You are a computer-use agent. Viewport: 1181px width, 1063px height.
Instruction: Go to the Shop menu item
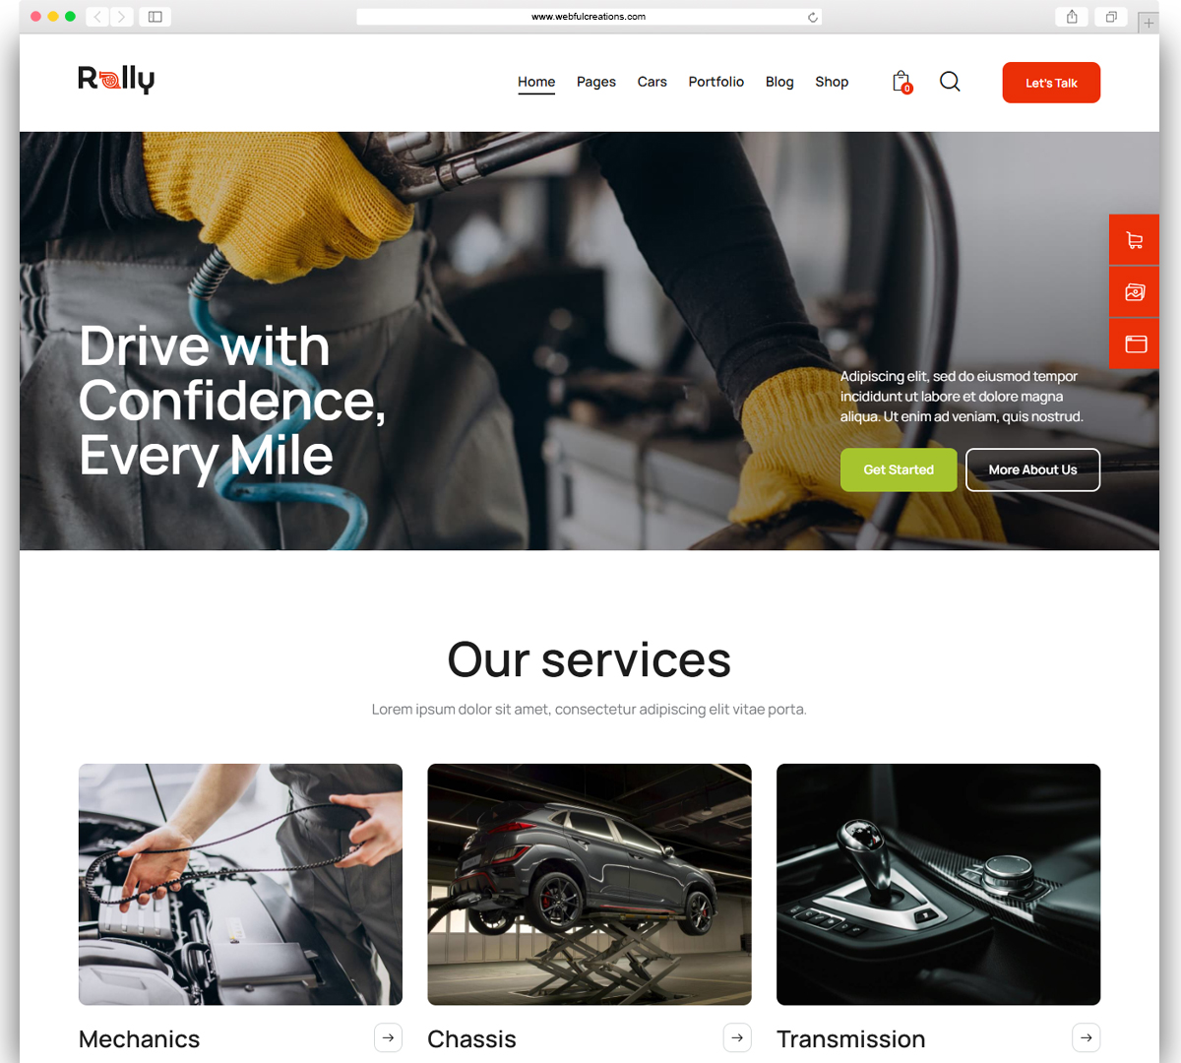[x=832, y=82]
